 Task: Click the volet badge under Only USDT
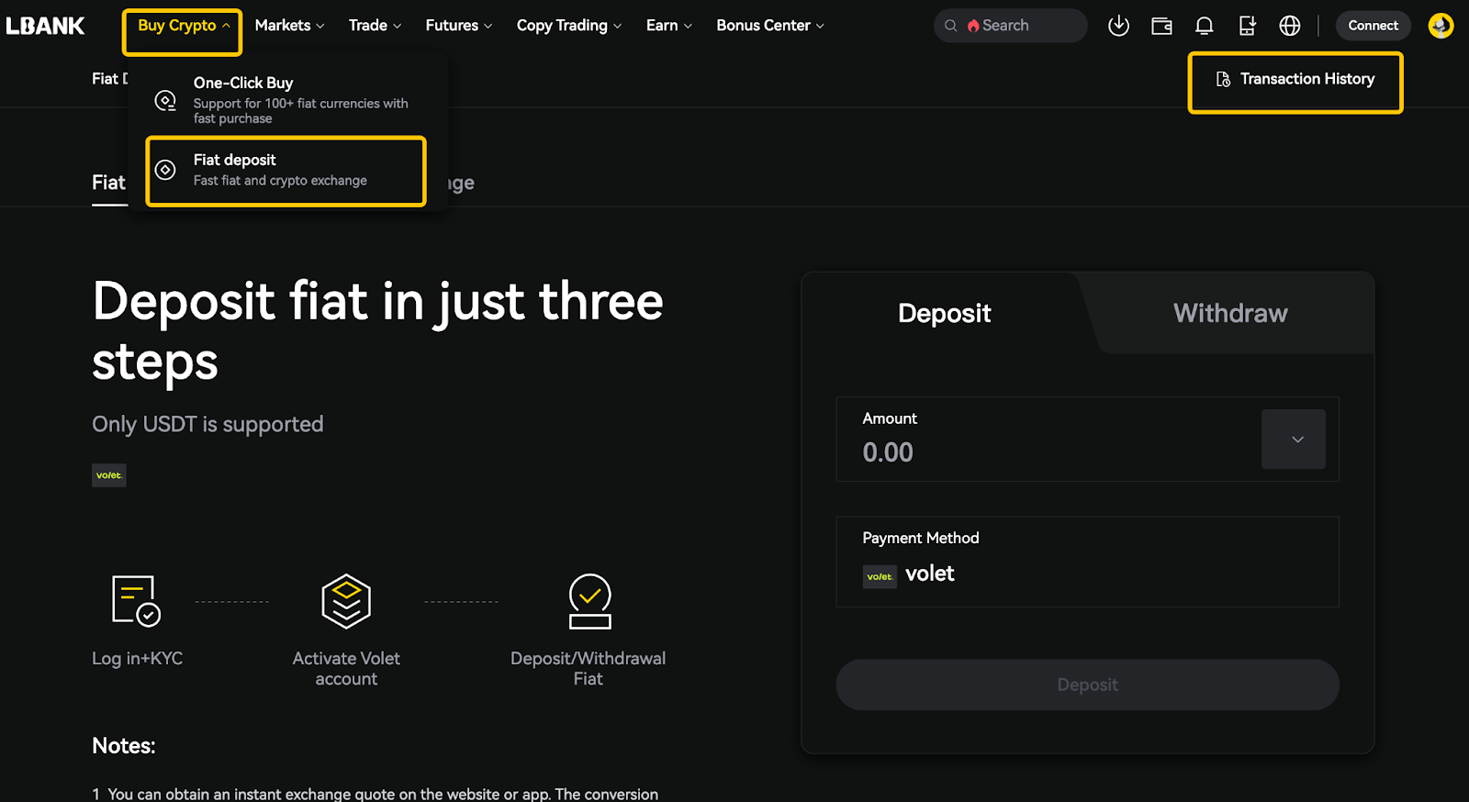[x=109, y=475]
